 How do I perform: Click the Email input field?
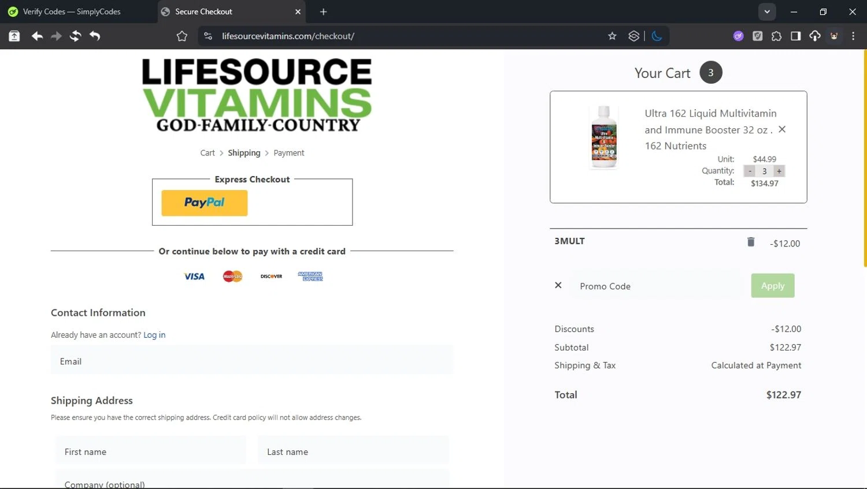[252, 361]
